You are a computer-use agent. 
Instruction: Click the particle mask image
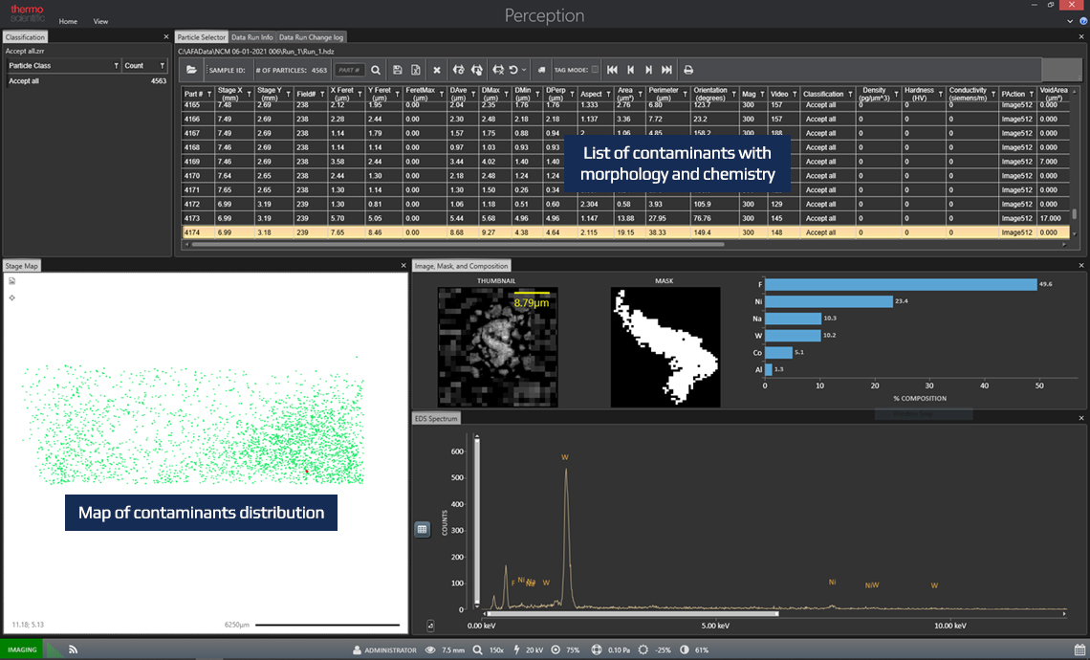tap(665, 347)
